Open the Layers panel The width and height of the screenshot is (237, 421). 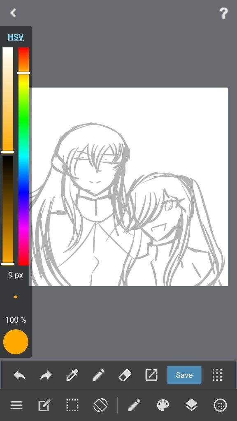tap(191, 405)
